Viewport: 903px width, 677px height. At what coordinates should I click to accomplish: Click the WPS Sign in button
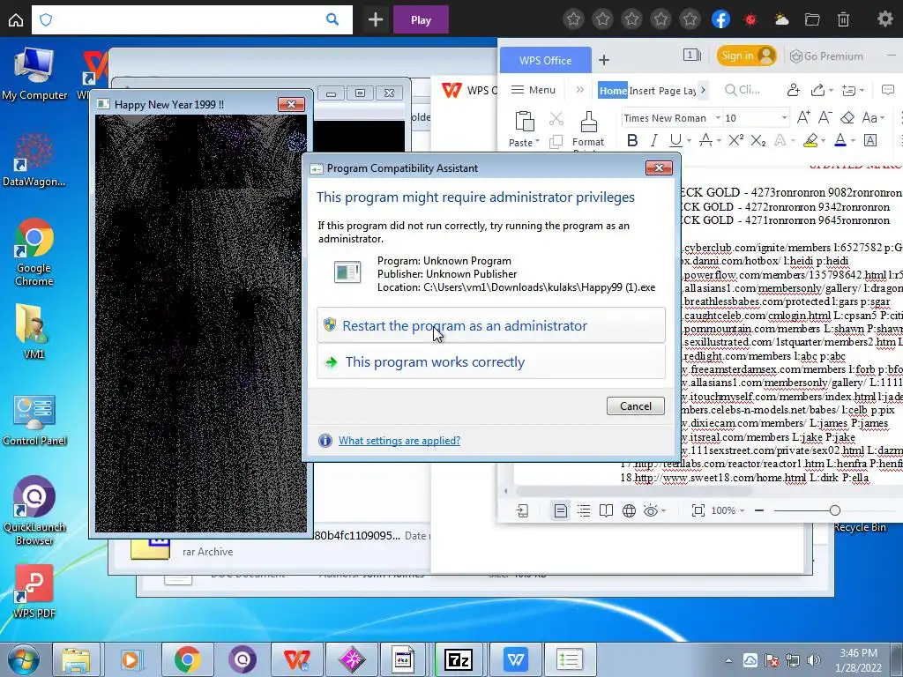tap(747, 56)
